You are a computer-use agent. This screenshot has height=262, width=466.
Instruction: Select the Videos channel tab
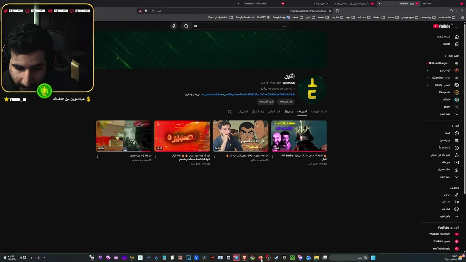click(x=302, y=112)
